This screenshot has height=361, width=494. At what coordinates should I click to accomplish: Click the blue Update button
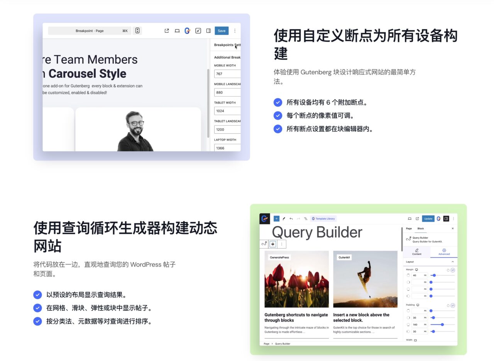(x=428, y=218)
